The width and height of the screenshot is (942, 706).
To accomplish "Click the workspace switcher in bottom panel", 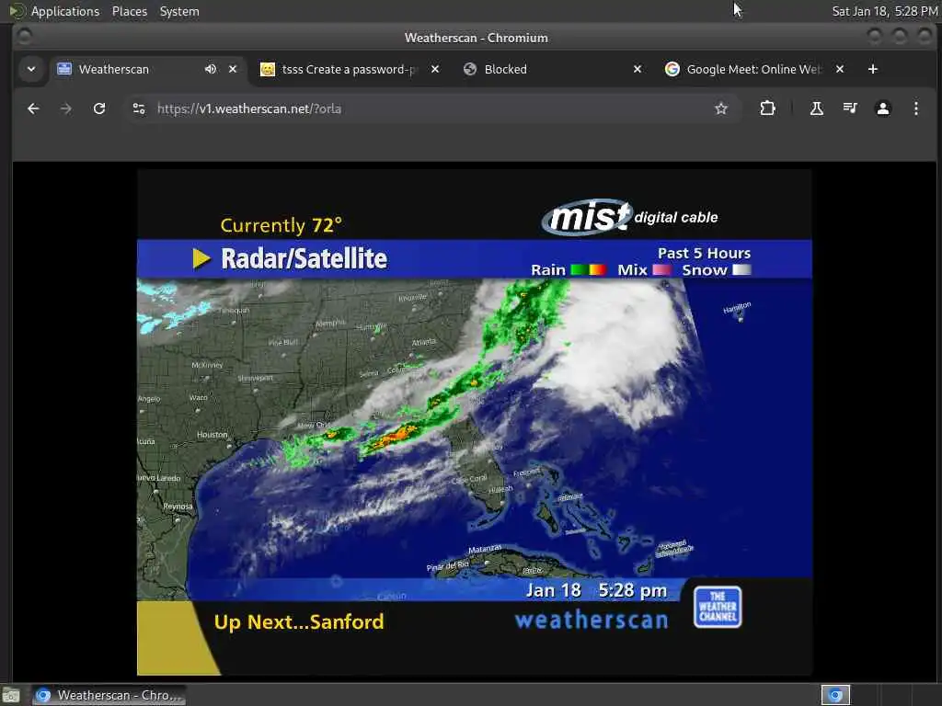I will (x=835, y=695).
